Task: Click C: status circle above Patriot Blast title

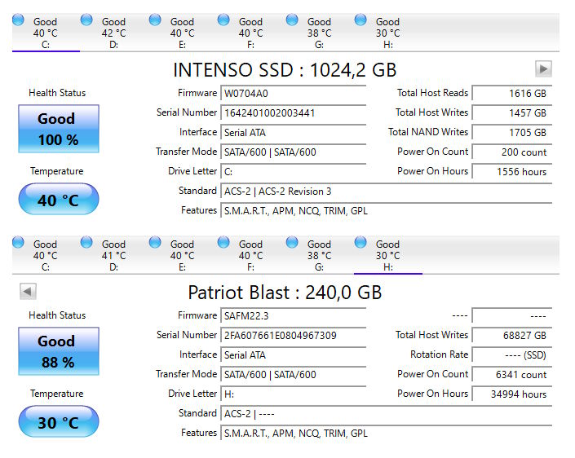Action: 18,243
